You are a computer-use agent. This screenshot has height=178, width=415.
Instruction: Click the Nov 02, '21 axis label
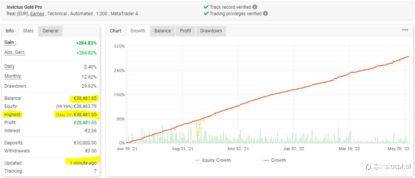click(x=238, y=149)
